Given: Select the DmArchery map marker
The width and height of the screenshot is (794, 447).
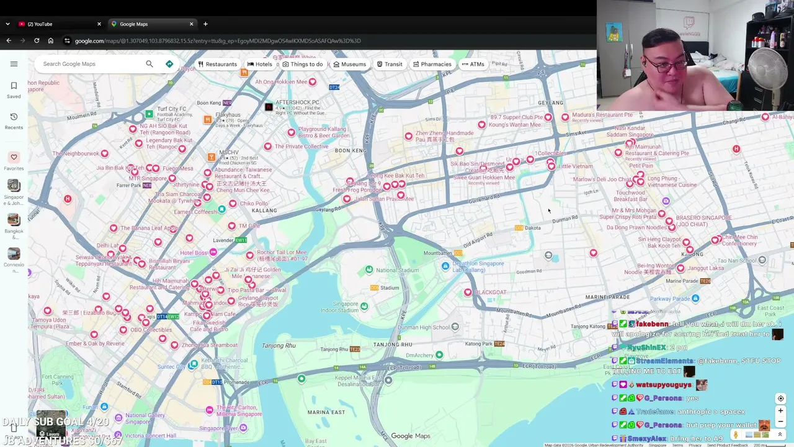Looking at the screenshot, I should (439, 355).
